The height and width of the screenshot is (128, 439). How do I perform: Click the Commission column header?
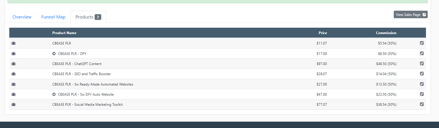point(386,33)
